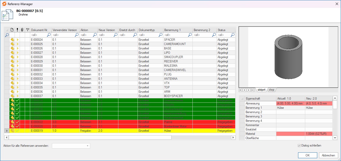Uncheck the Dialog schließen checkbox
The image size is (341, 161).
tap(299, 146)
